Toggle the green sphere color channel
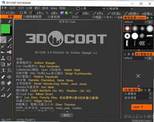 point(67,13)
